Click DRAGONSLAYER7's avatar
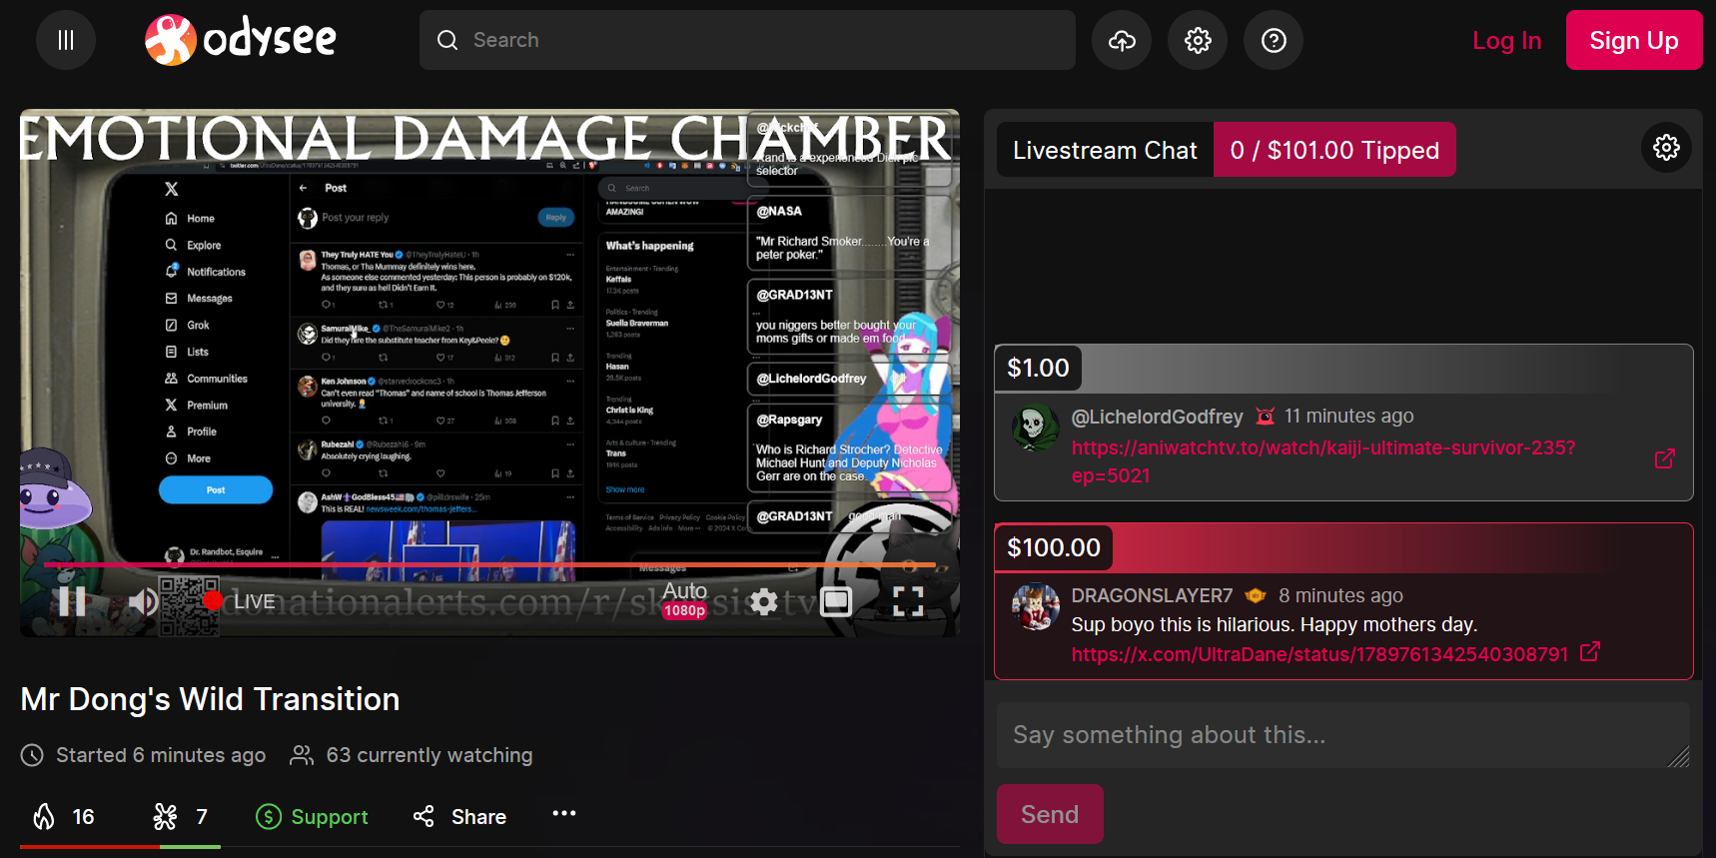 (1036, 606)
